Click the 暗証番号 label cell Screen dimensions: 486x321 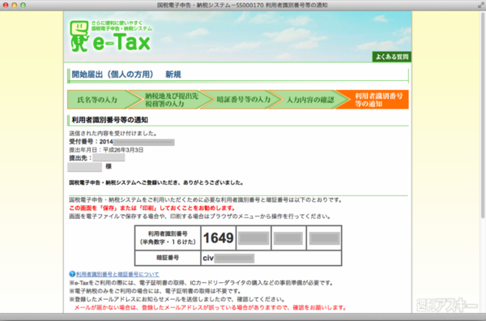[x=168, y=258]
